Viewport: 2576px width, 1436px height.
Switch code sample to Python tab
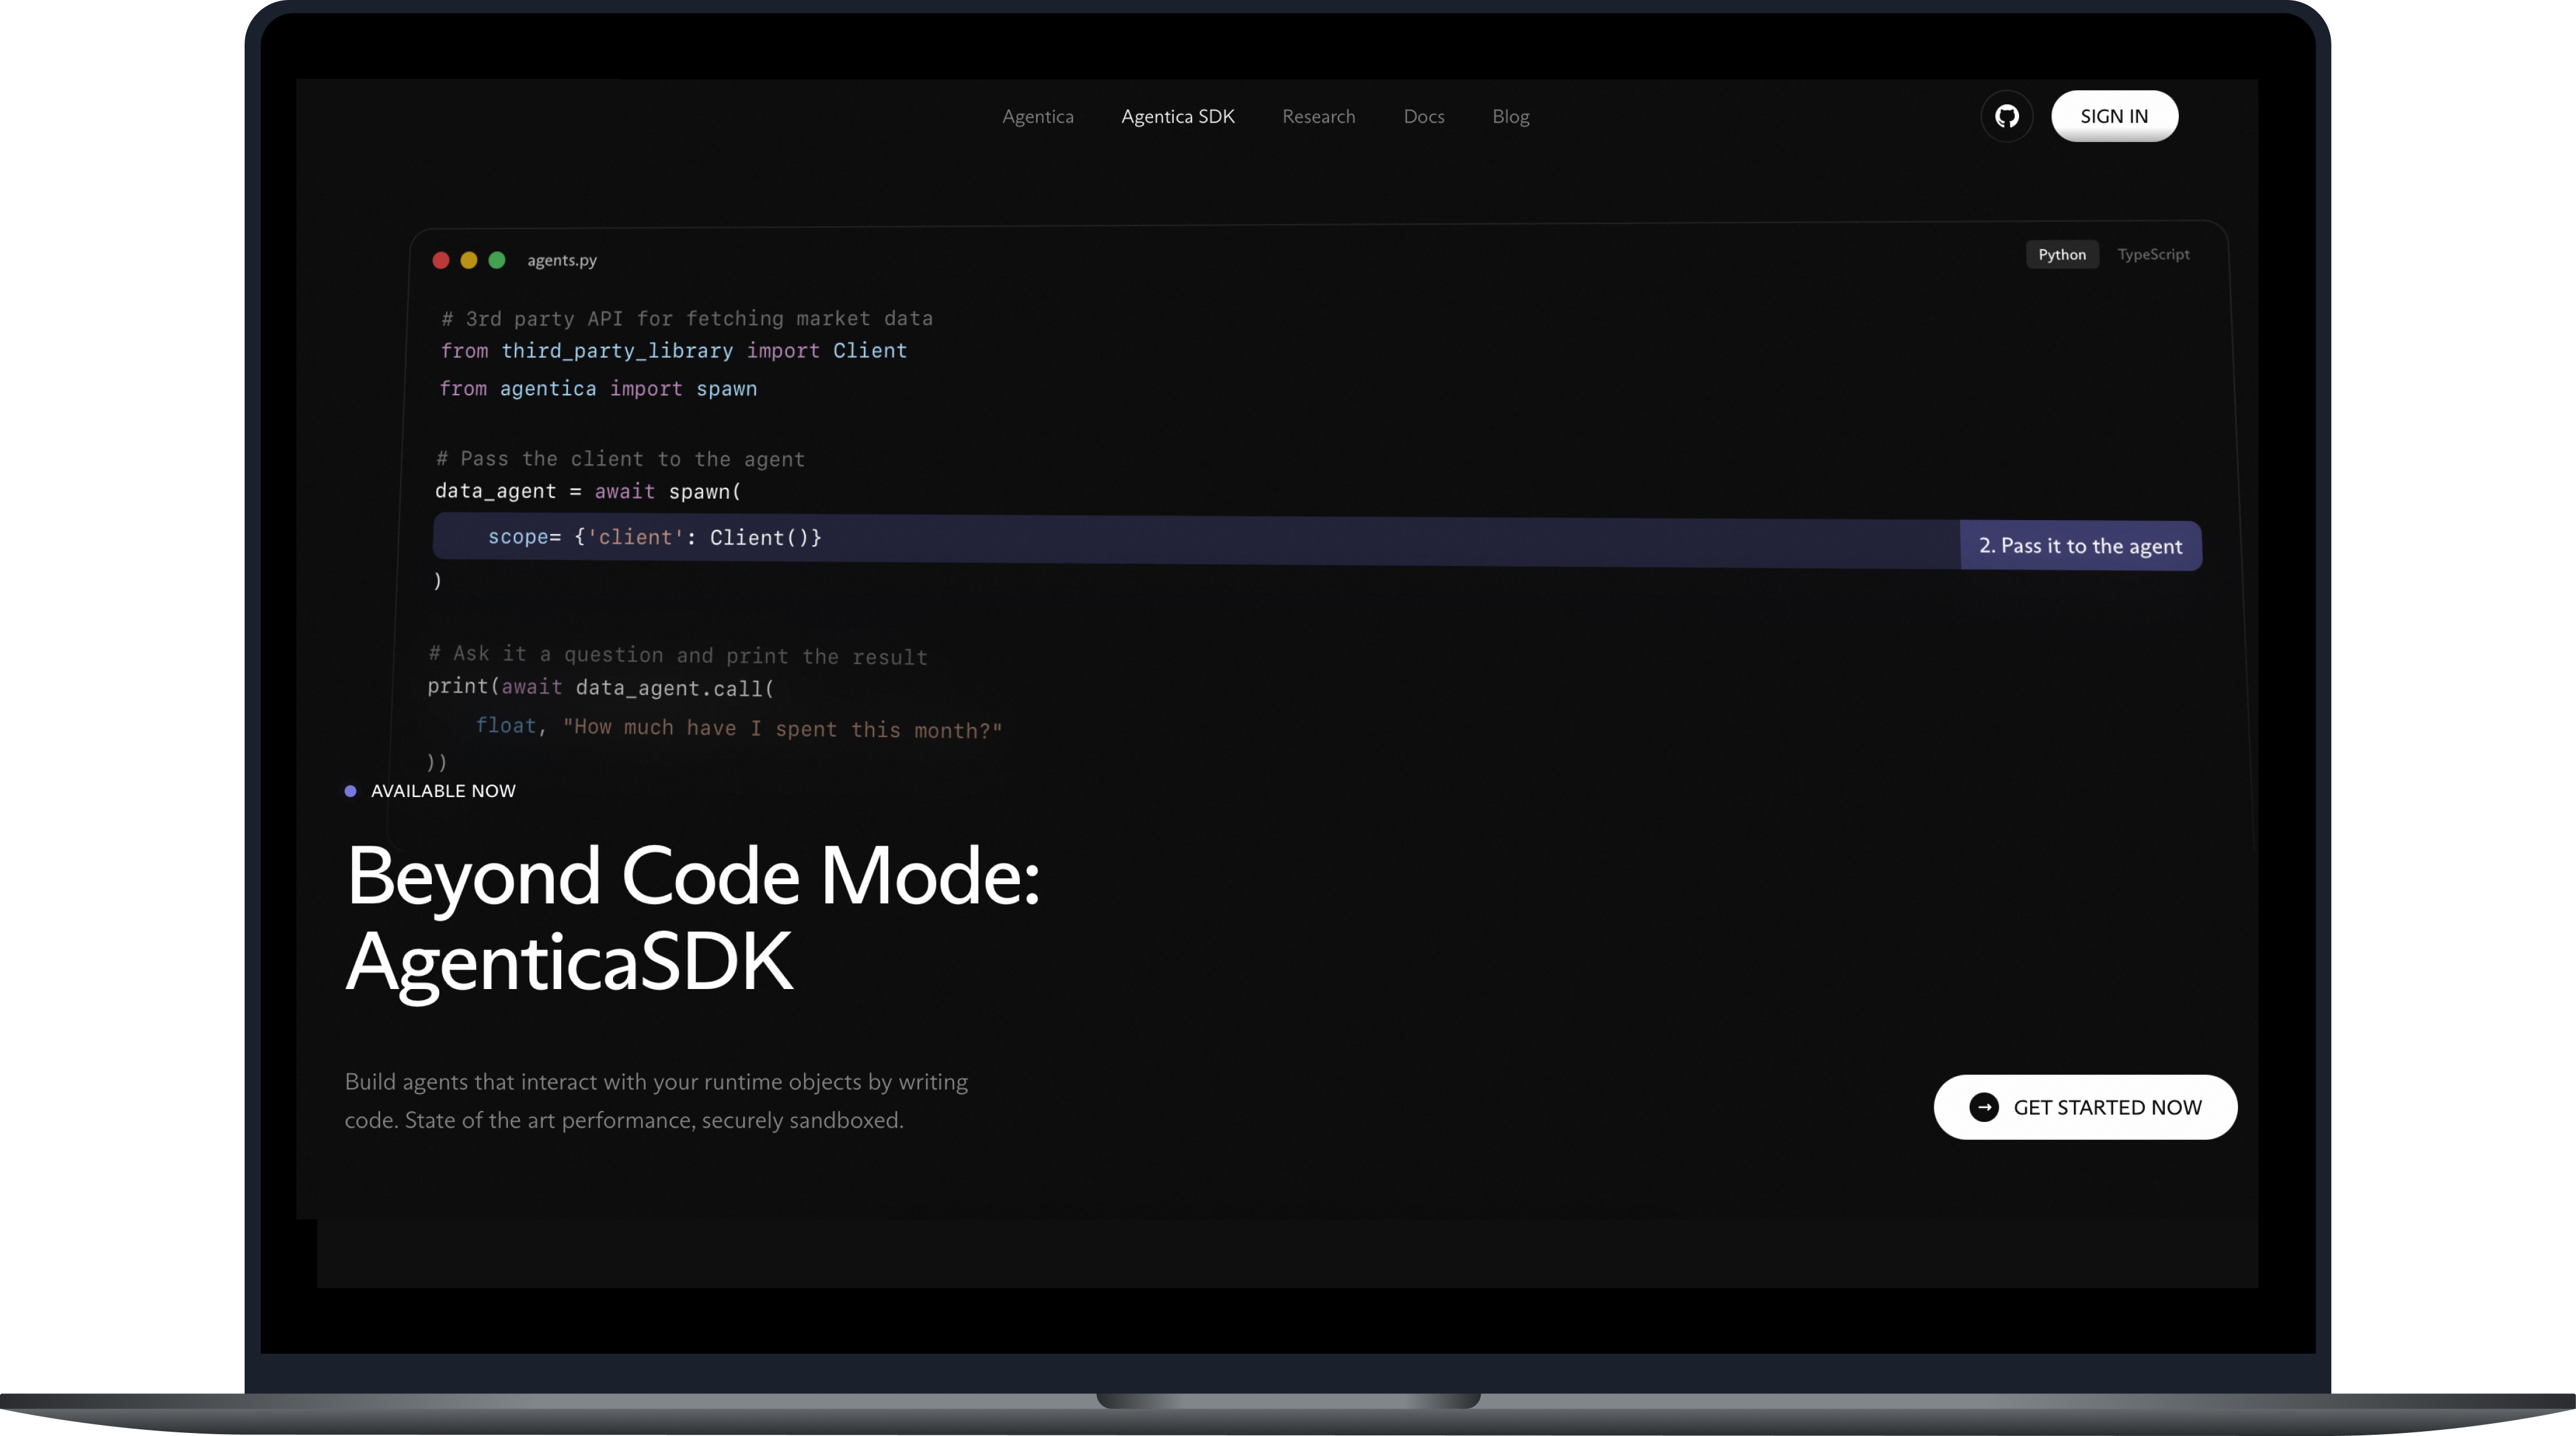(2062, 254)
